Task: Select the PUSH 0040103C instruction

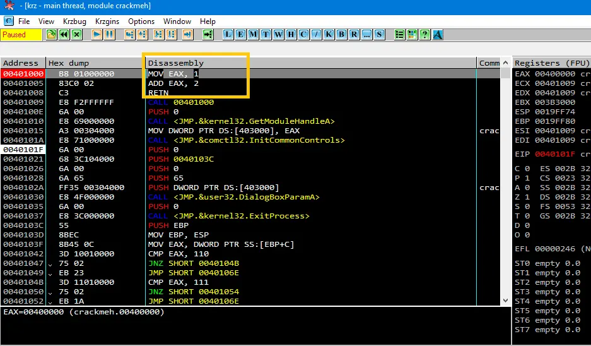Action: tap(181, 159)
